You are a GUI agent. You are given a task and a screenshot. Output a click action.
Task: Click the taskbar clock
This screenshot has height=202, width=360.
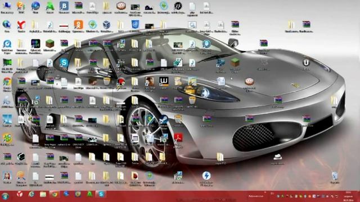[349, 196]
